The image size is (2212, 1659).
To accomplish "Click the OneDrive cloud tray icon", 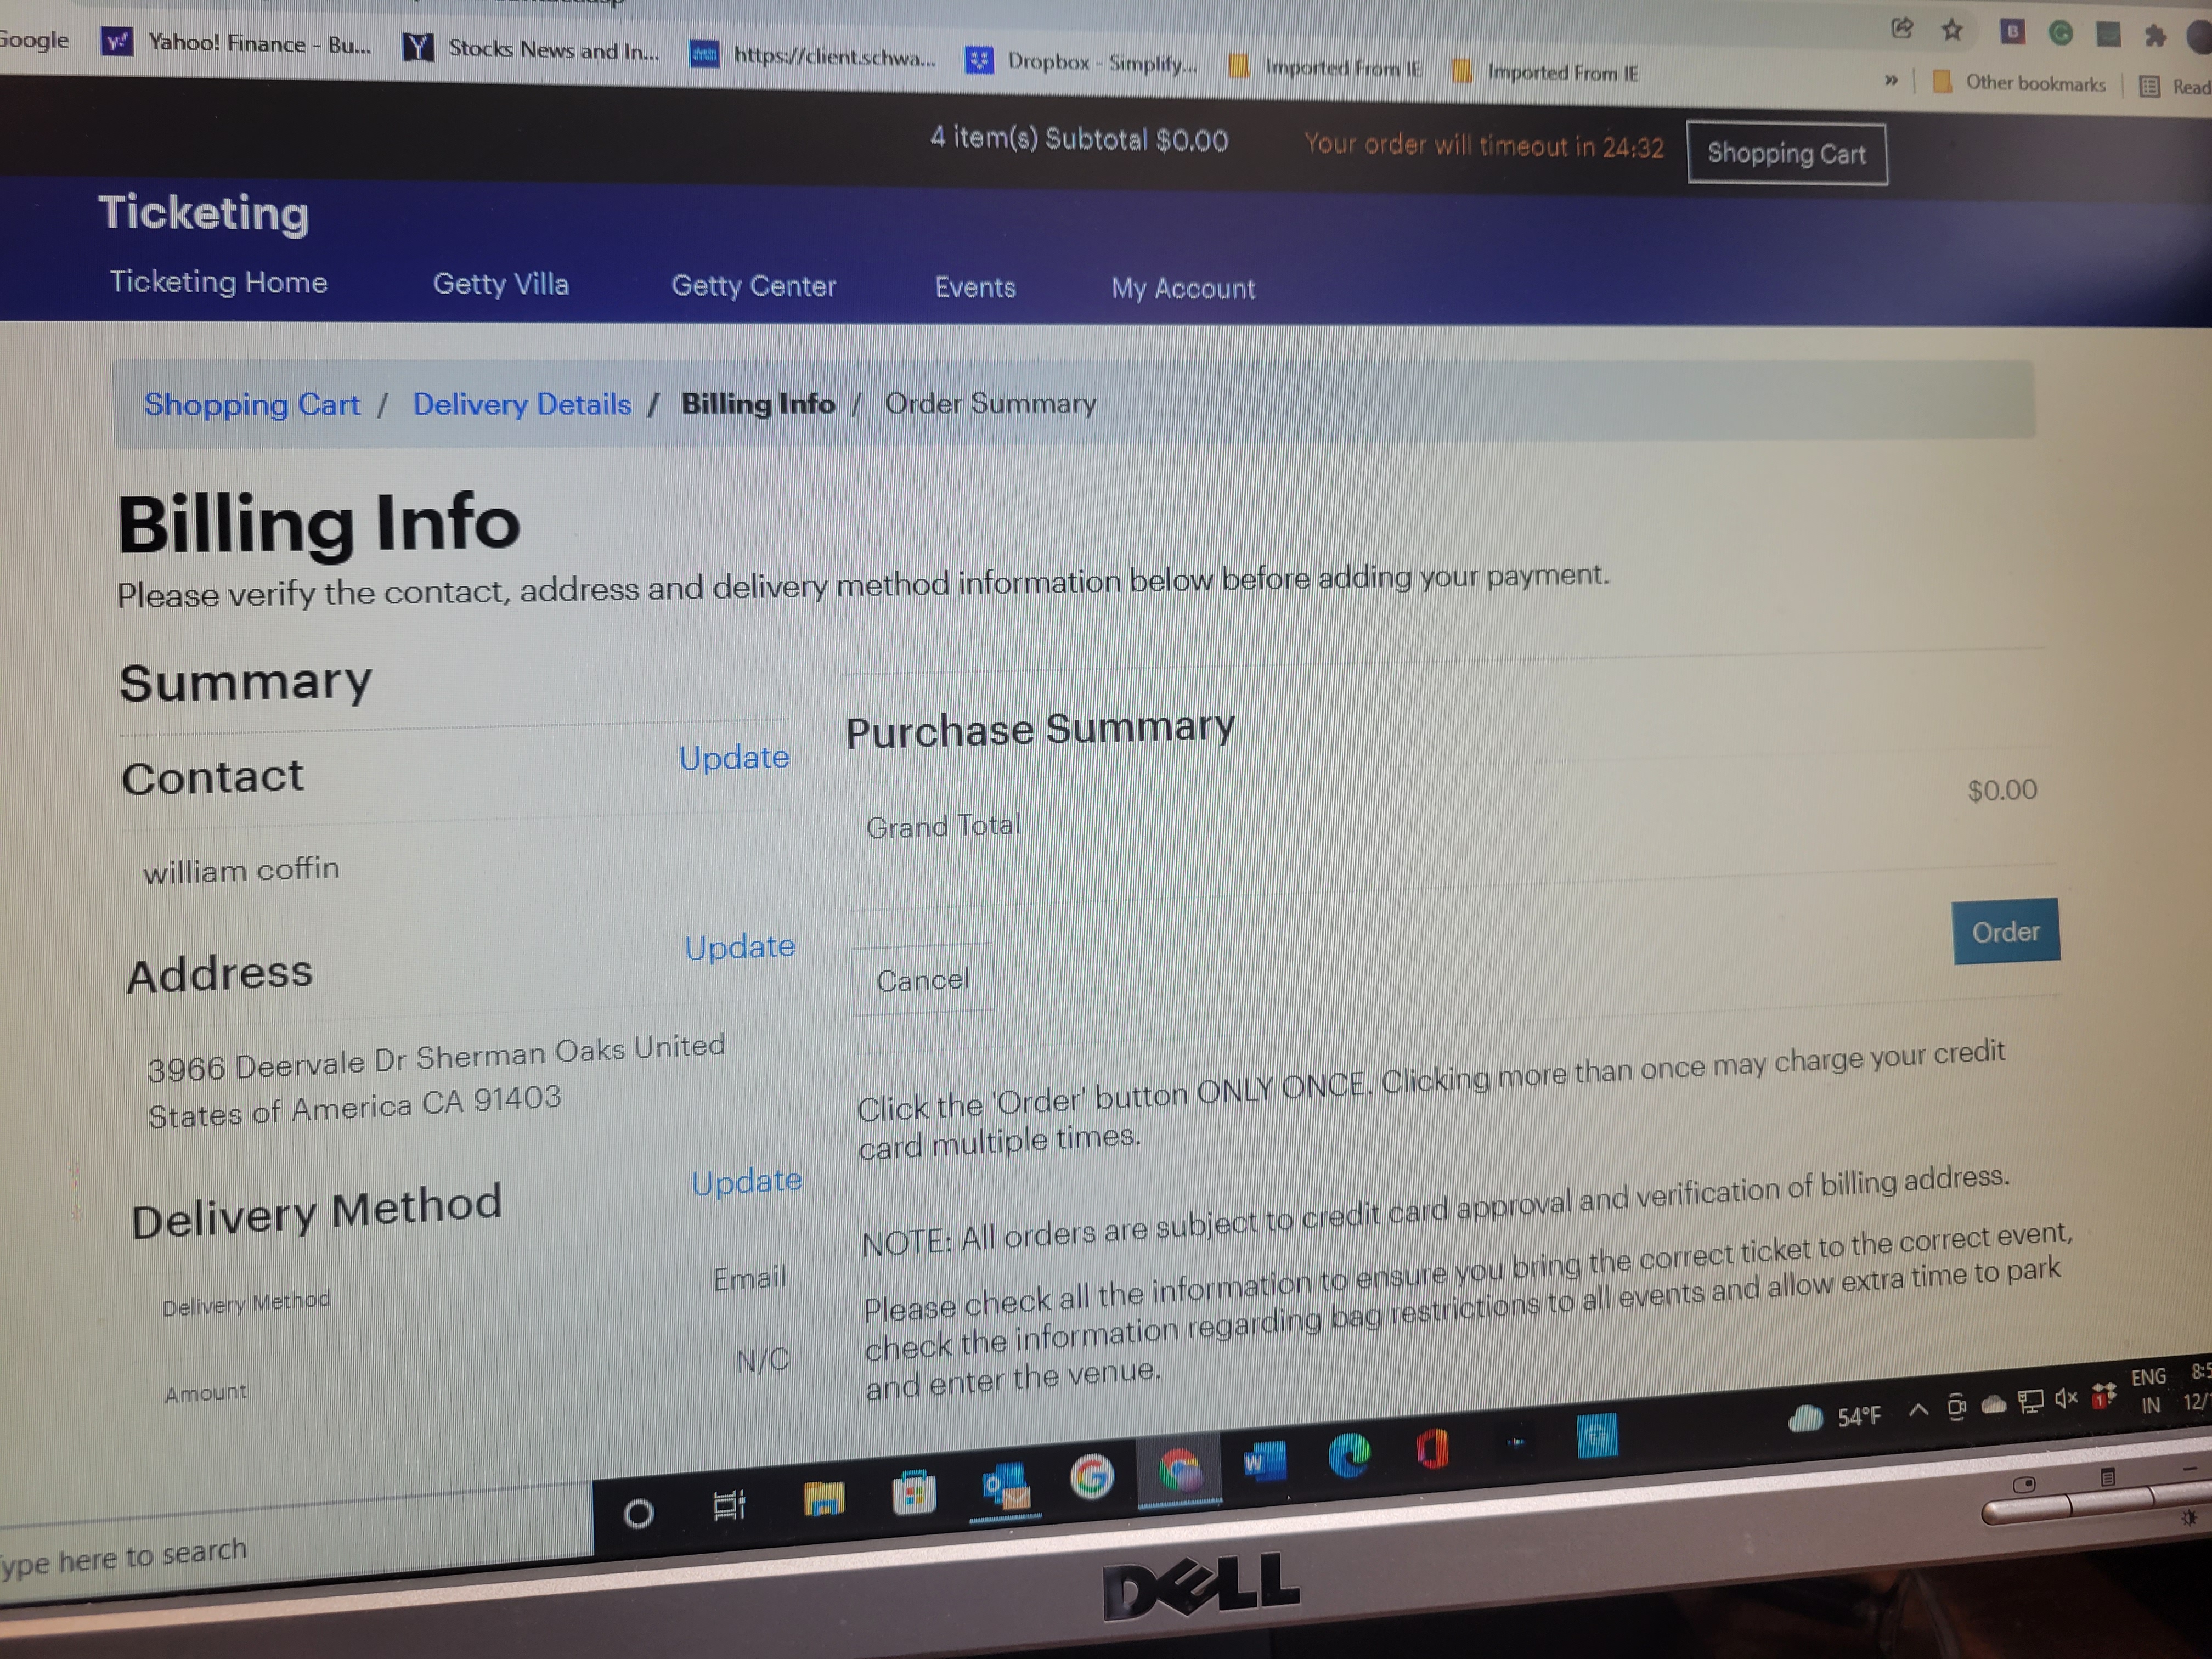I will pyautogui.click(x=1993, y=1405).
